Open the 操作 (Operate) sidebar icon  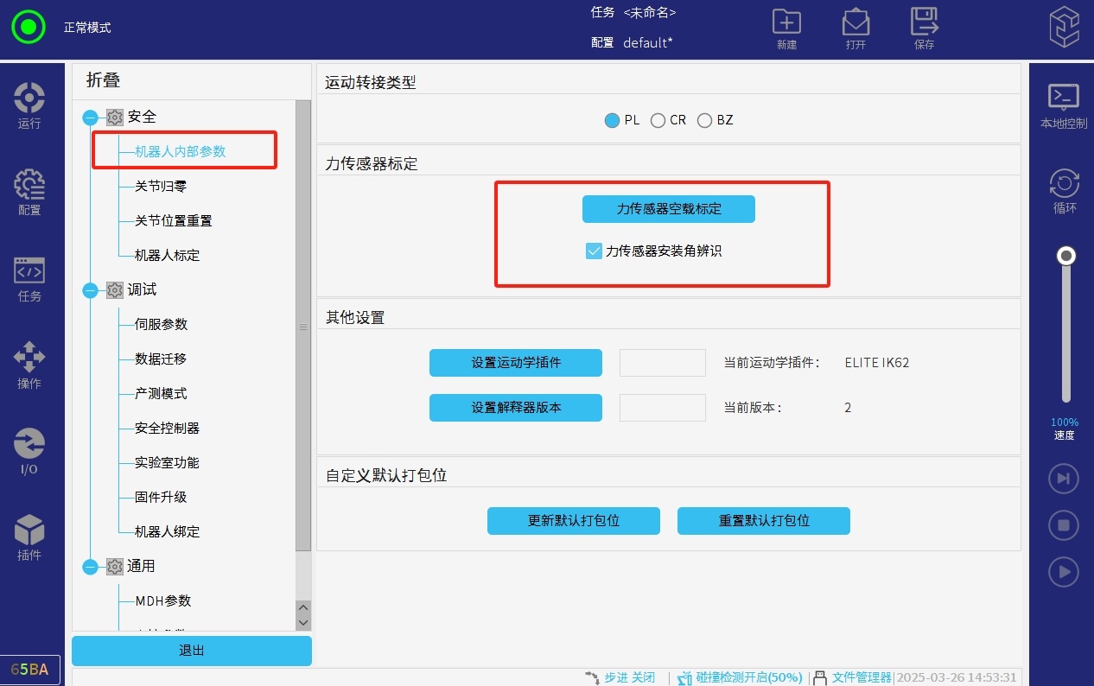pos(29,363)
